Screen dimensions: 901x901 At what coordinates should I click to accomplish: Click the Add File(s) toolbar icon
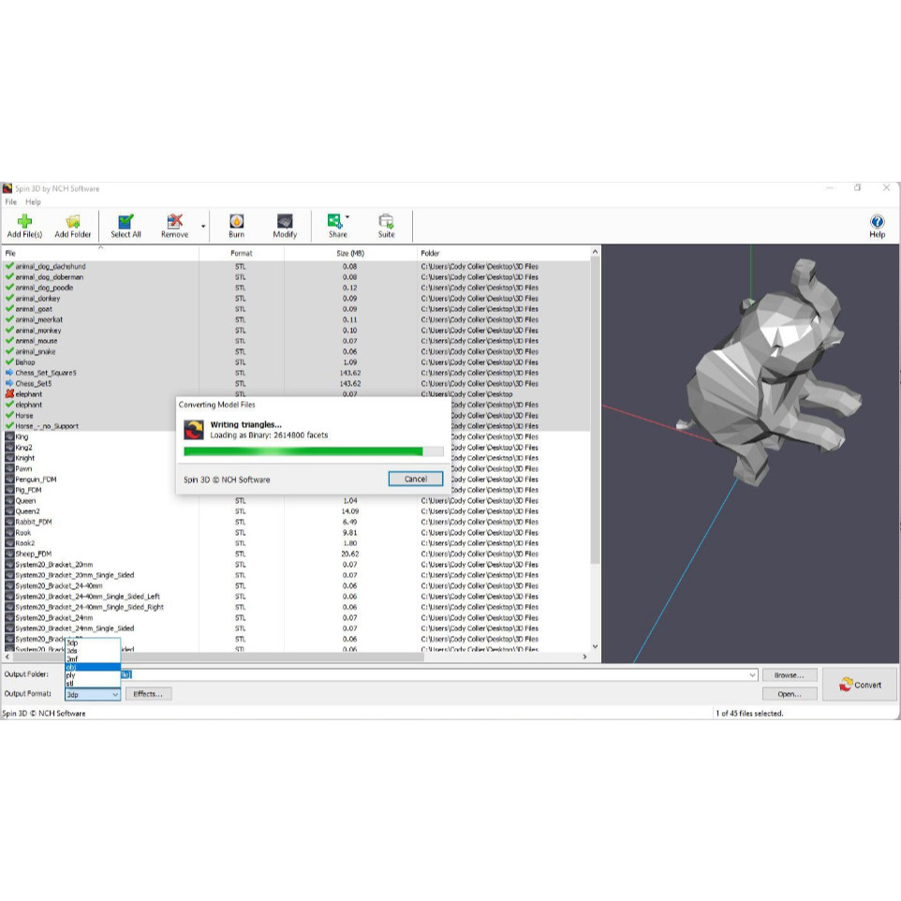pyautogui.click(x=24, y=225)
